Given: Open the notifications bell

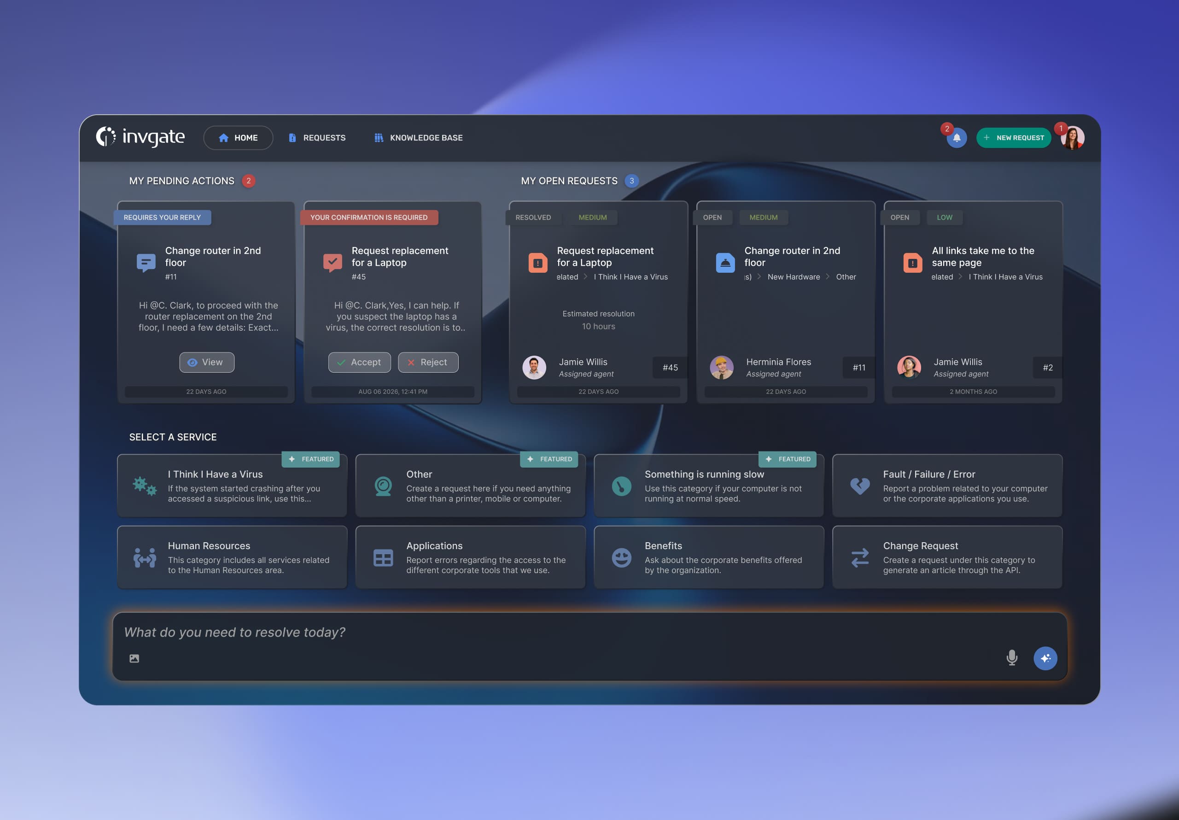Looking at the screenshot, I should pos(957,138).
